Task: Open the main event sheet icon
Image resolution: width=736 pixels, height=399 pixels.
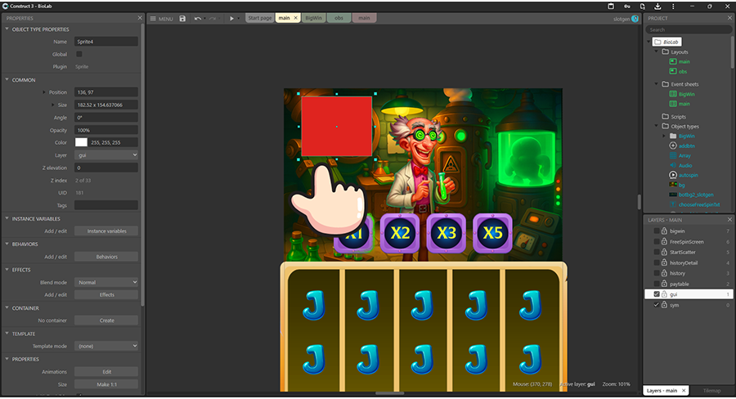Action: point(673,103)
